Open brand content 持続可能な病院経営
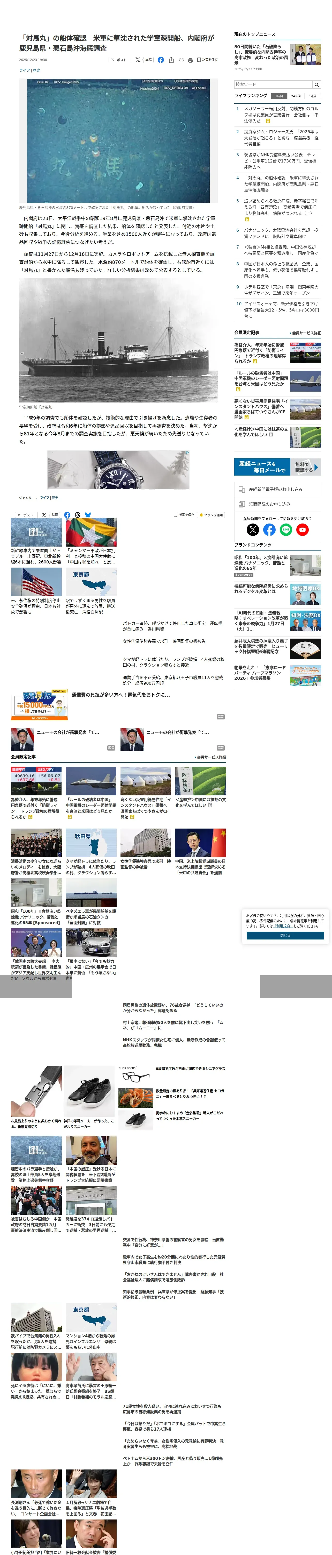The image size is (332, 1555). pyautogui.click(x=261, y=589)
